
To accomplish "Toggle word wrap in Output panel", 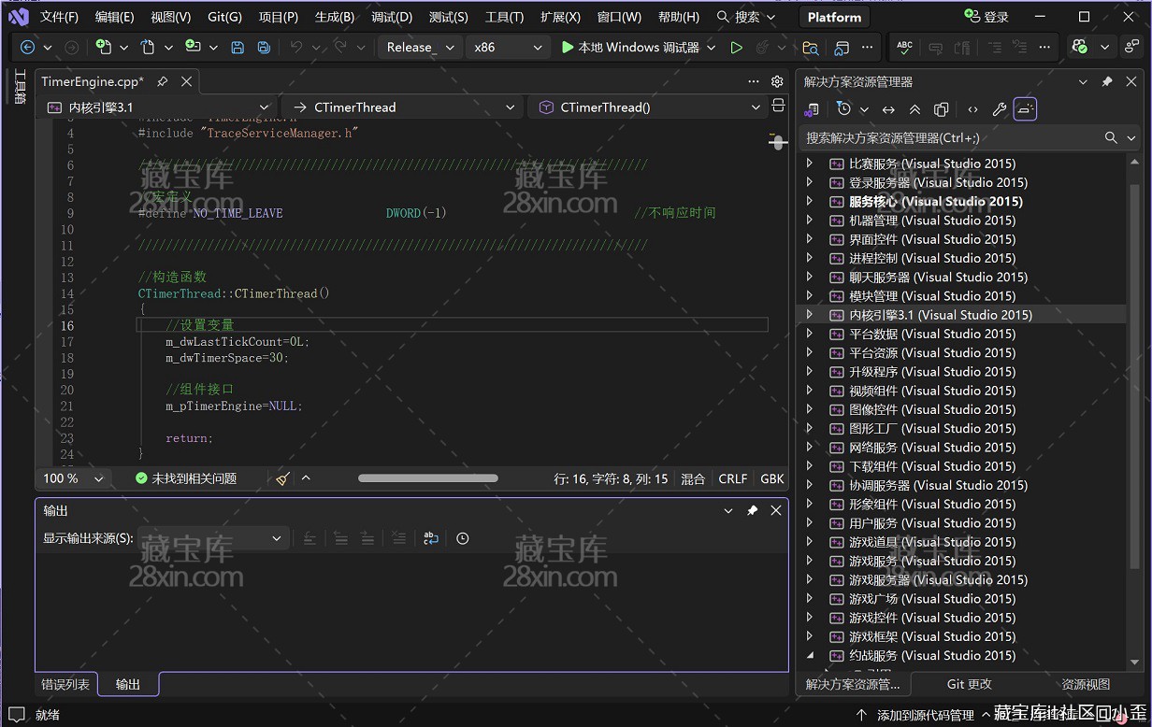I will (x=430, y=538).
